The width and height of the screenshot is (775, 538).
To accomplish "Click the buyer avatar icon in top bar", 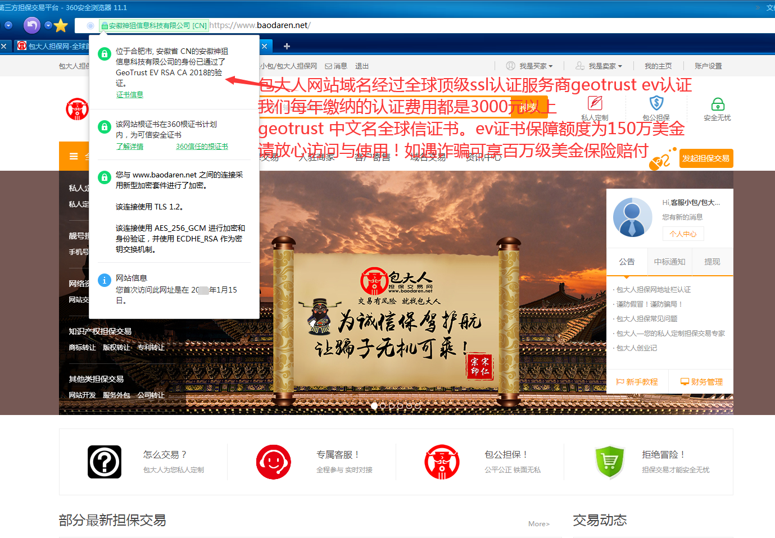I will 510,66.
